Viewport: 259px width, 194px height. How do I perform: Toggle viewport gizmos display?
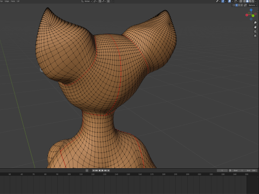click(223, 1)
